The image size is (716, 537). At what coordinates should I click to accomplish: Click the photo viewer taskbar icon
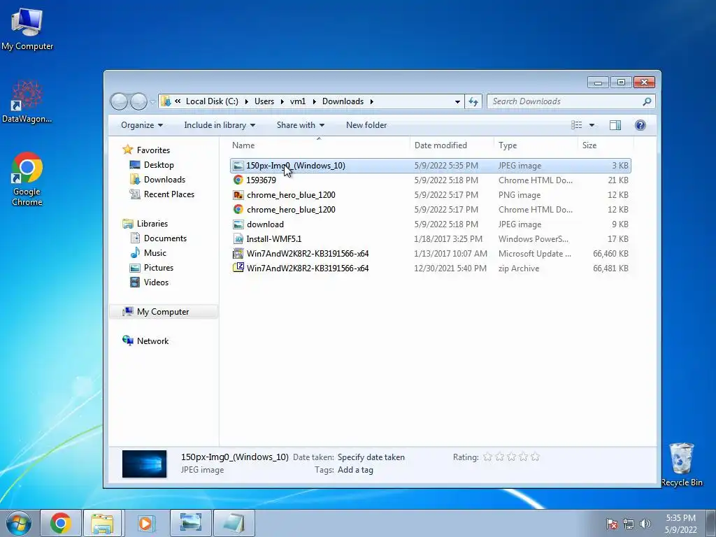[x=190, y=523]
